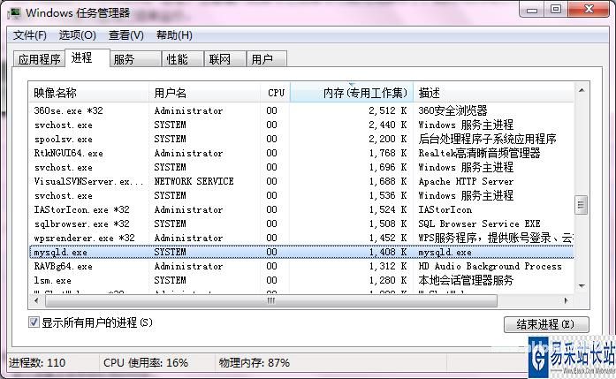Image resolution: width=616 pixels, height=379 pixels.
Task: Sort by 映像名称 column header
Action: coord(88,93)
